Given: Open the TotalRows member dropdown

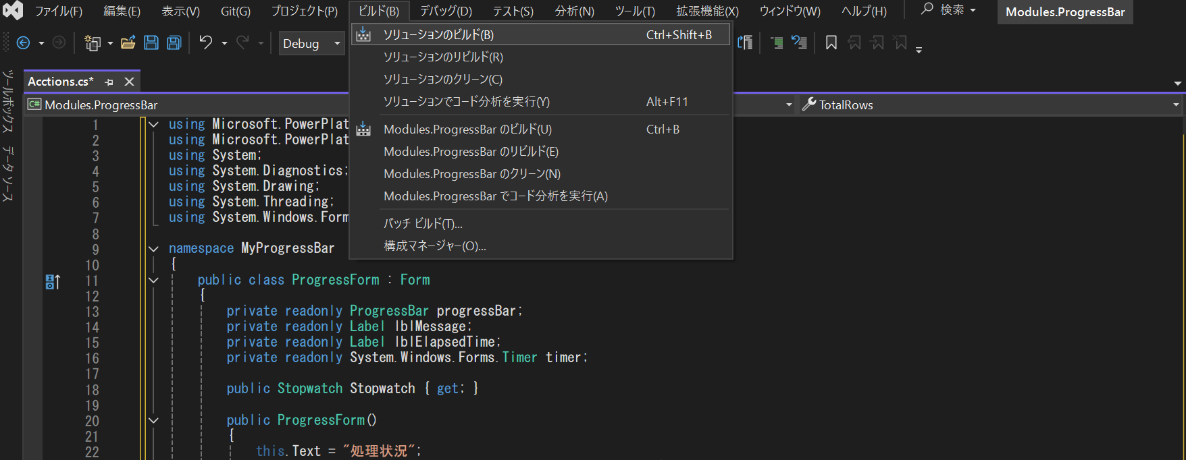Looking at the screenshot, I should pos(1176,105).
